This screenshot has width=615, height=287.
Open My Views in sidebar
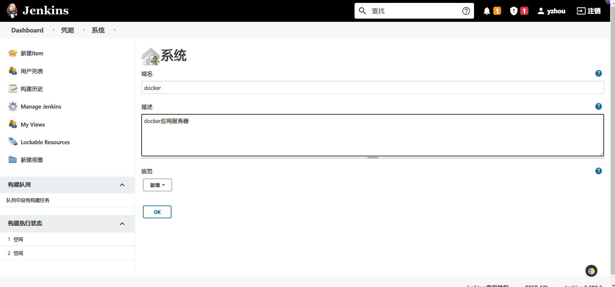(33, 125)
